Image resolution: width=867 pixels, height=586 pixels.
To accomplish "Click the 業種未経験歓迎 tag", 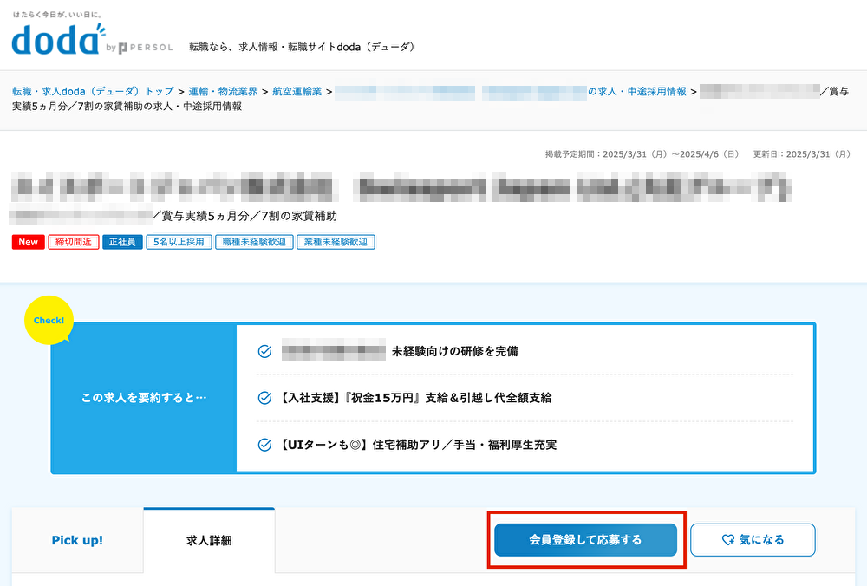I will tap(336, 242).
